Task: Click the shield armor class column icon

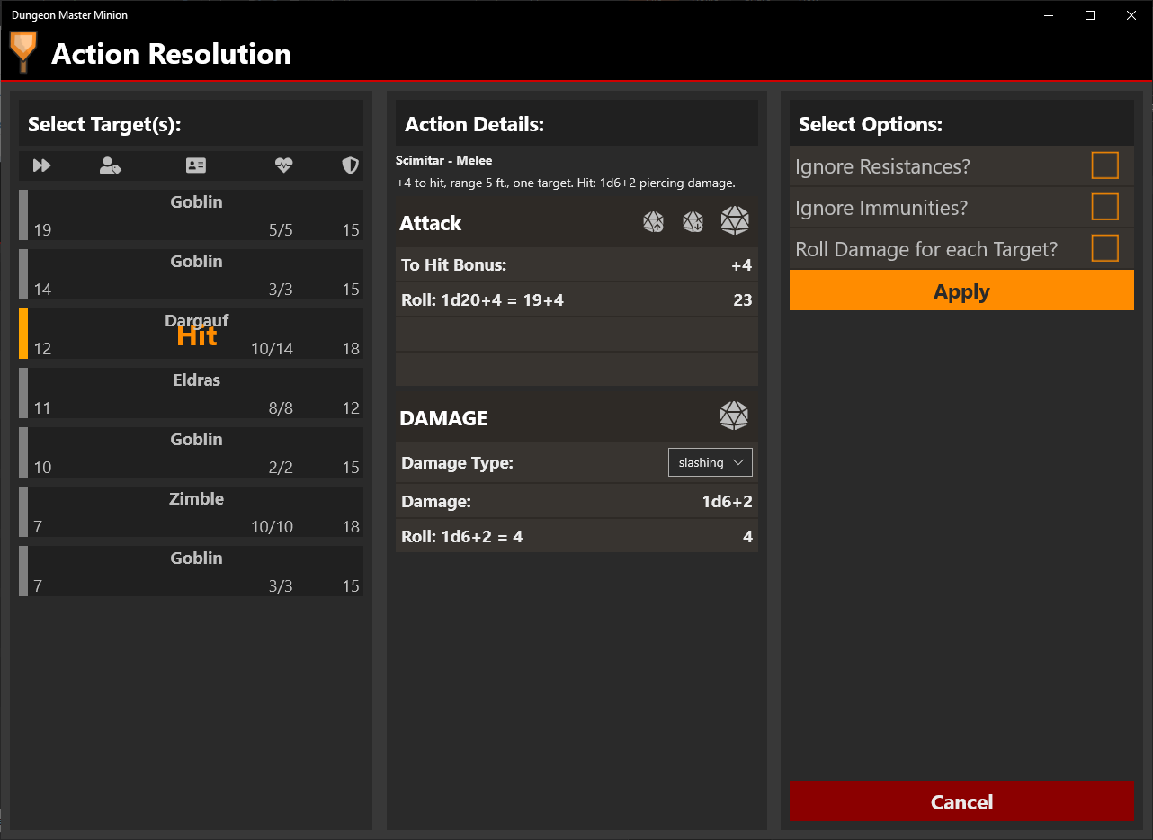Action: tap(351, 165)
